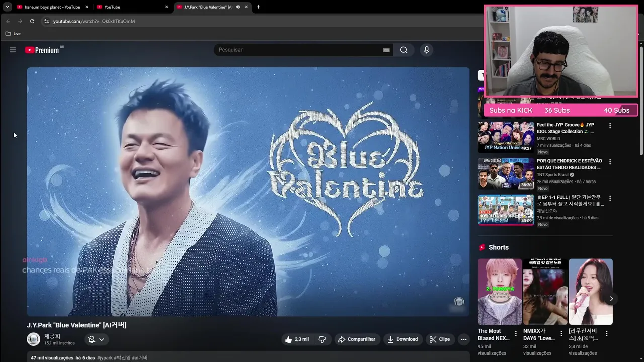This screenshot has width=644, height=362.
Task: Click the video title J.Y.Park Blue Valentine
Action: tap(76, 325)
